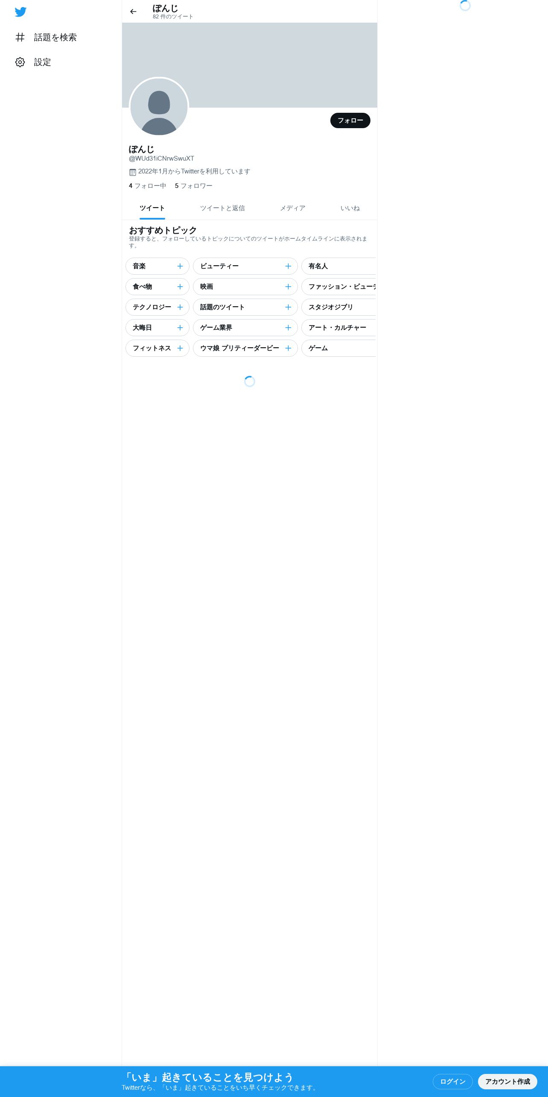Follow 食べ物 topic with plus icon
This screenshot has height=1097, width=548.
click(180, 287)
